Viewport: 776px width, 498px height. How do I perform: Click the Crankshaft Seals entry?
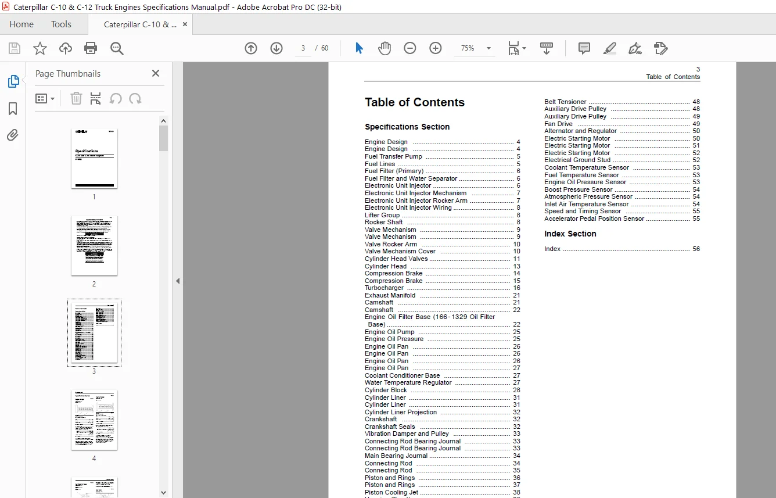pyautogui.click(x=442, y=427)
